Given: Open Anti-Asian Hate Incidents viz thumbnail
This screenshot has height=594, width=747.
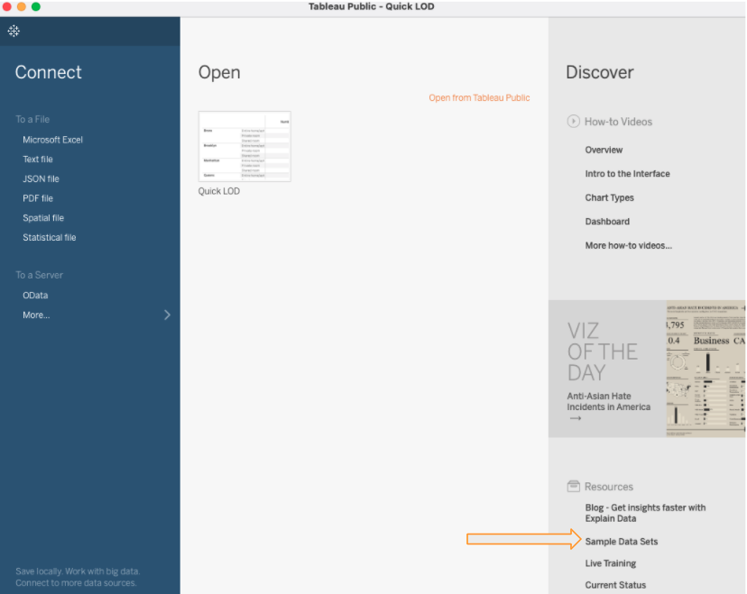Looking at the screenshot, I should click(x=705, y=369).
